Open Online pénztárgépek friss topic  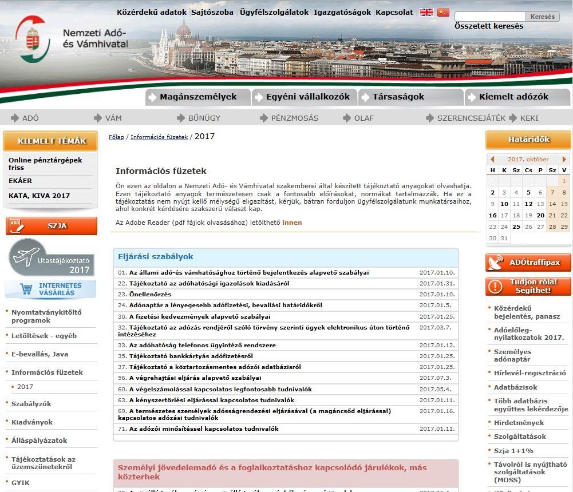point(45,164)
